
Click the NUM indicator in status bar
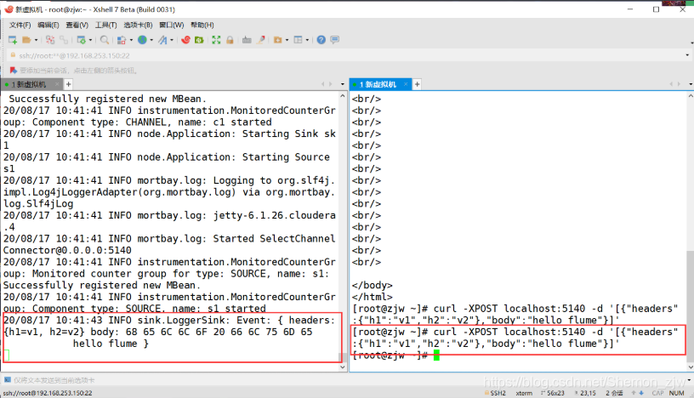(x=677, y=393)
